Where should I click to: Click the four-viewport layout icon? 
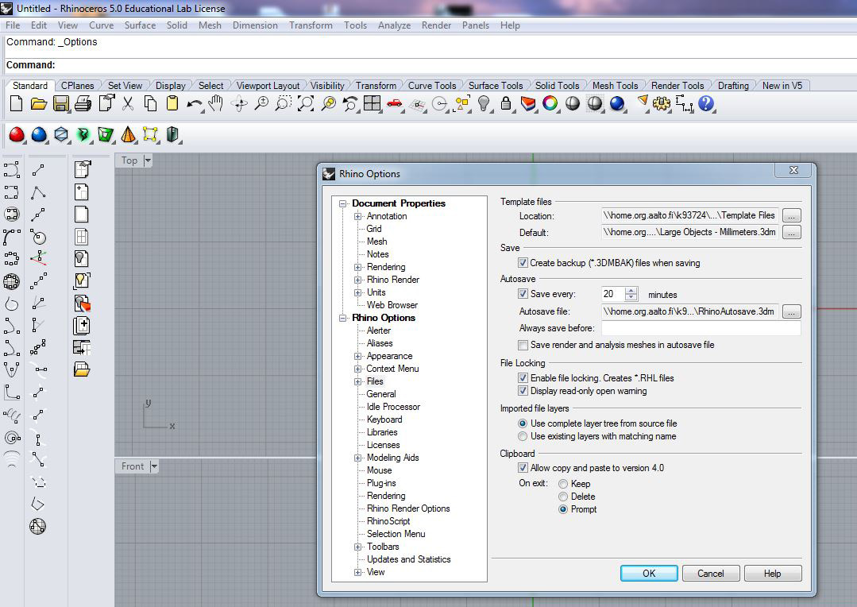click(373, 103)
